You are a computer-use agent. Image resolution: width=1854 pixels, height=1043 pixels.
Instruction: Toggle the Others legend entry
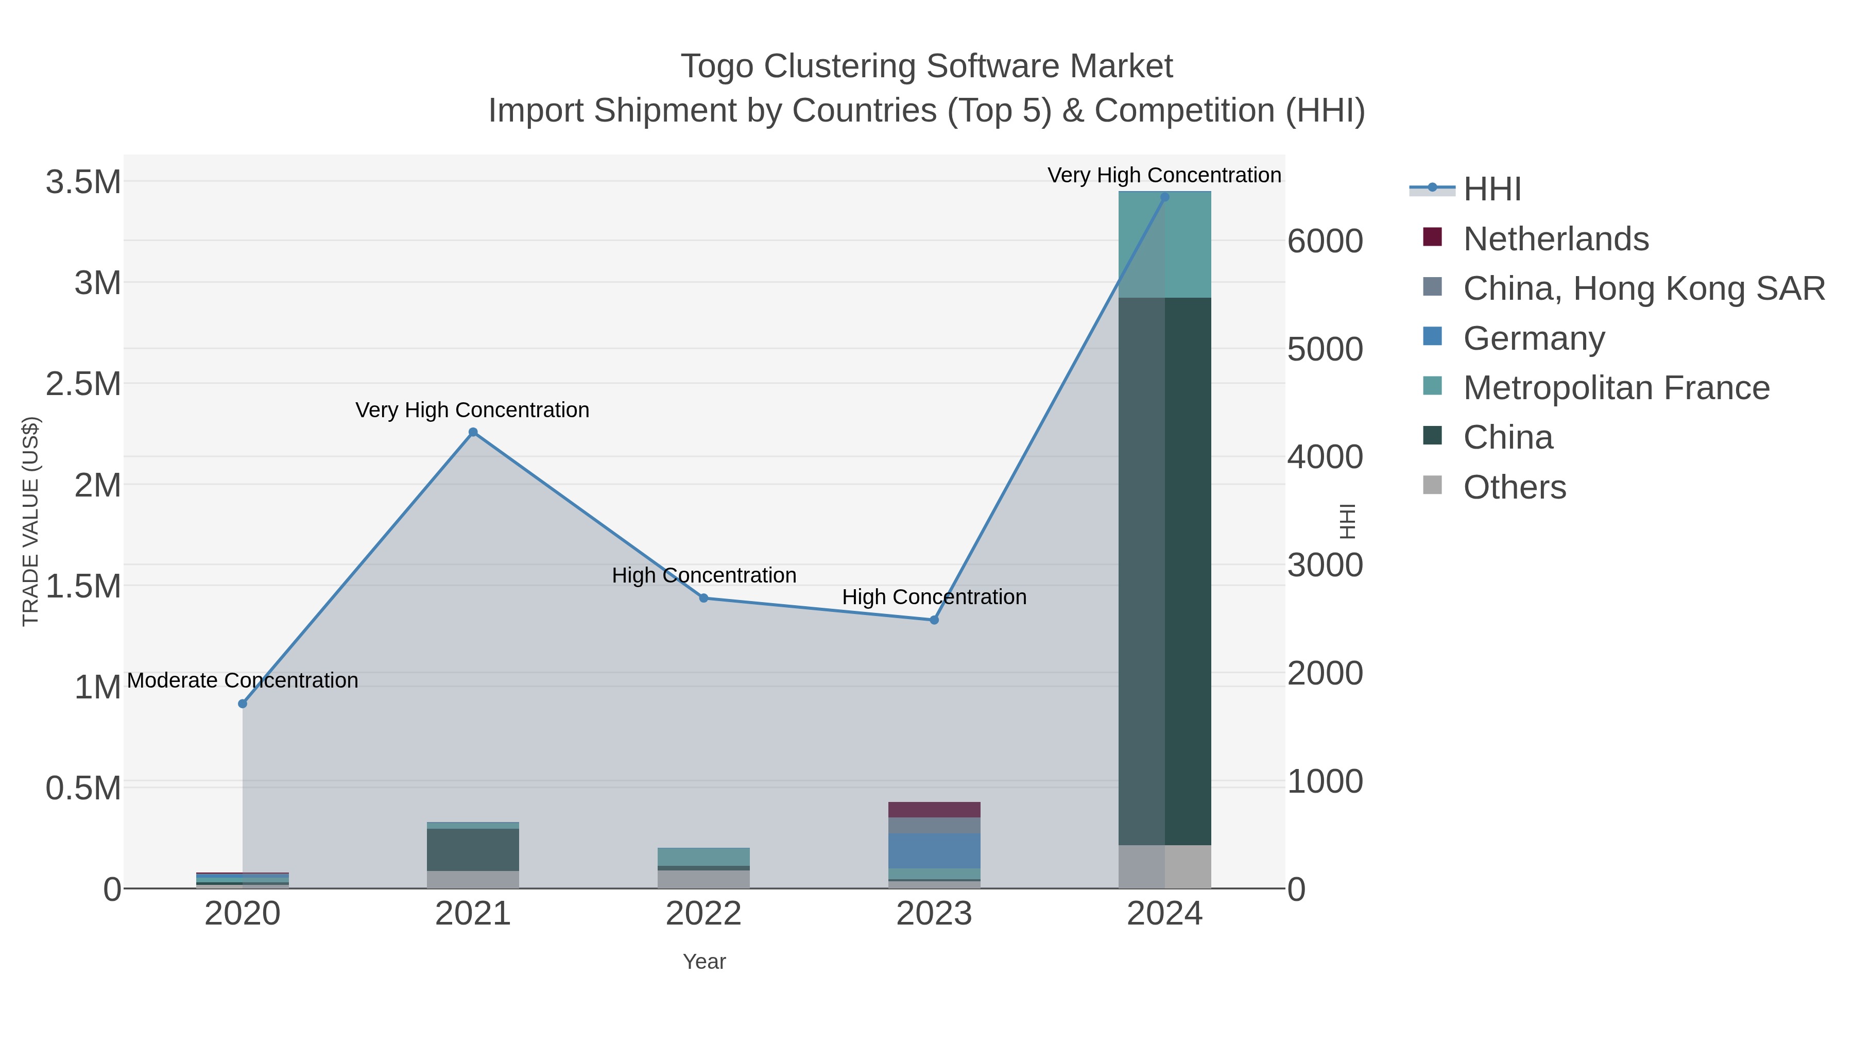[x=1494, y=487]
